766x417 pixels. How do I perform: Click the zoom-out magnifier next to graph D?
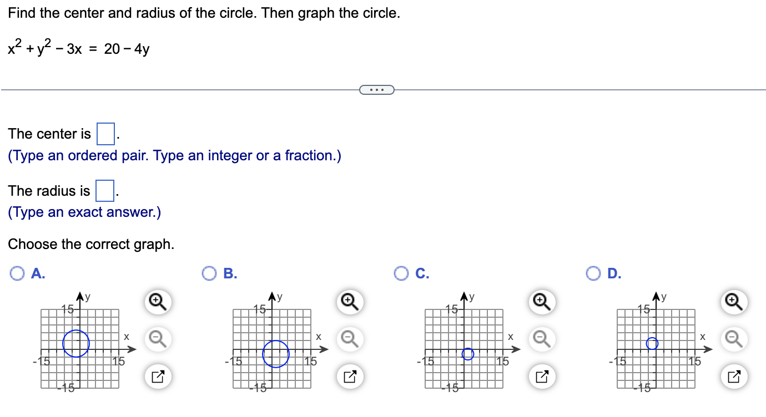733,339
